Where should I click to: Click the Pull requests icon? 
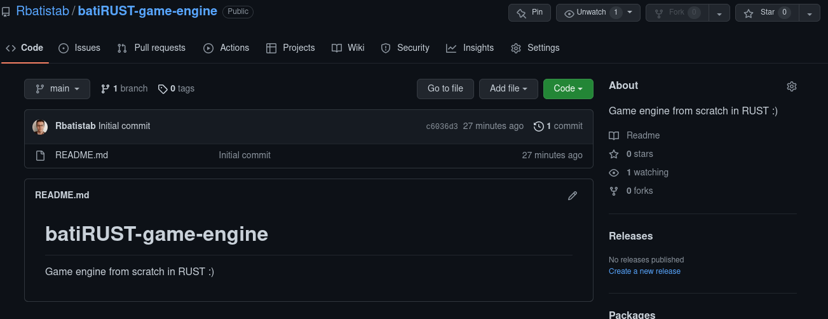(x=122, y=48)
